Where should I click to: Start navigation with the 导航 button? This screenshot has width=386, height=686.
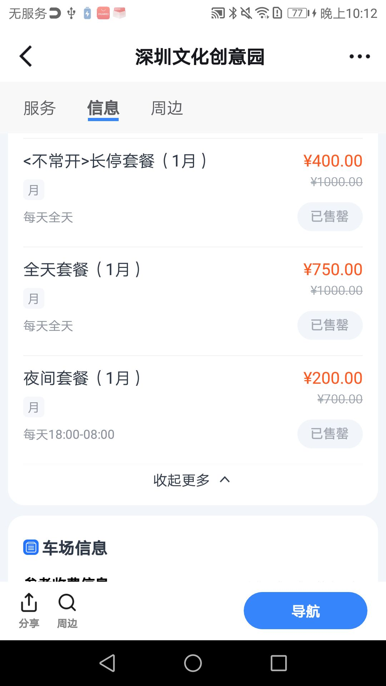[306, 611]
